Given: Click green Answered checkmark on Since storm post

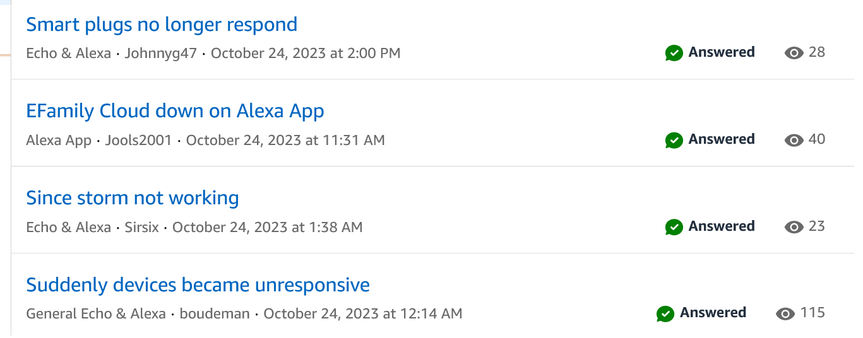Looking at the screenshot, I should [x=674, y=227].
